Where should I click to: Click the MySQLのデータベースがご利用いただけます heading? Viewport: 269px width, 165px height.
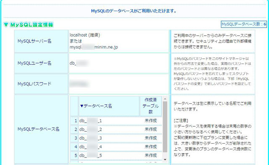[x=134, y=11]
